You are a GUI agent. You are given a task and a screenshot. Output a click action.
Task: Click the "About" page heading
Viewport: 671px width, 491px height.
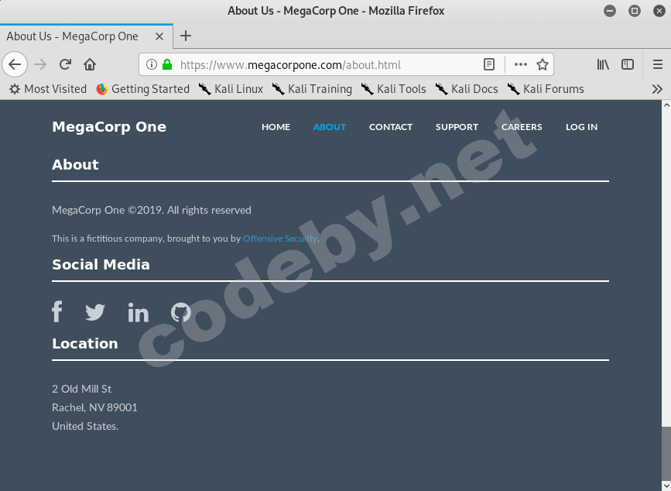(x=75, y=165)
